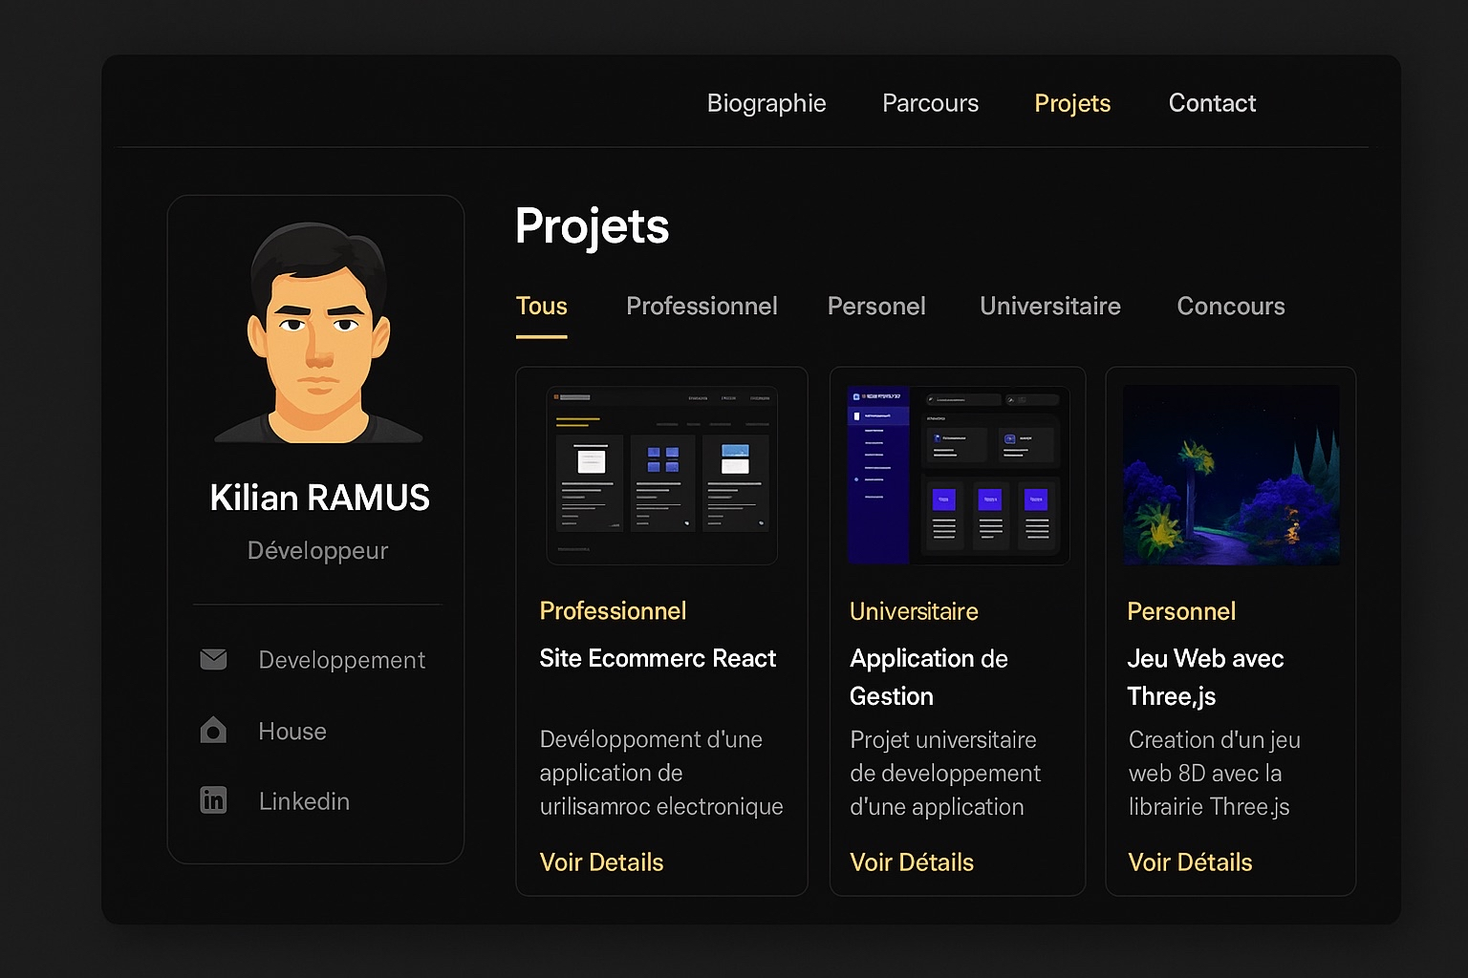Select the Concours filter tab

(x=1230, y=307)
